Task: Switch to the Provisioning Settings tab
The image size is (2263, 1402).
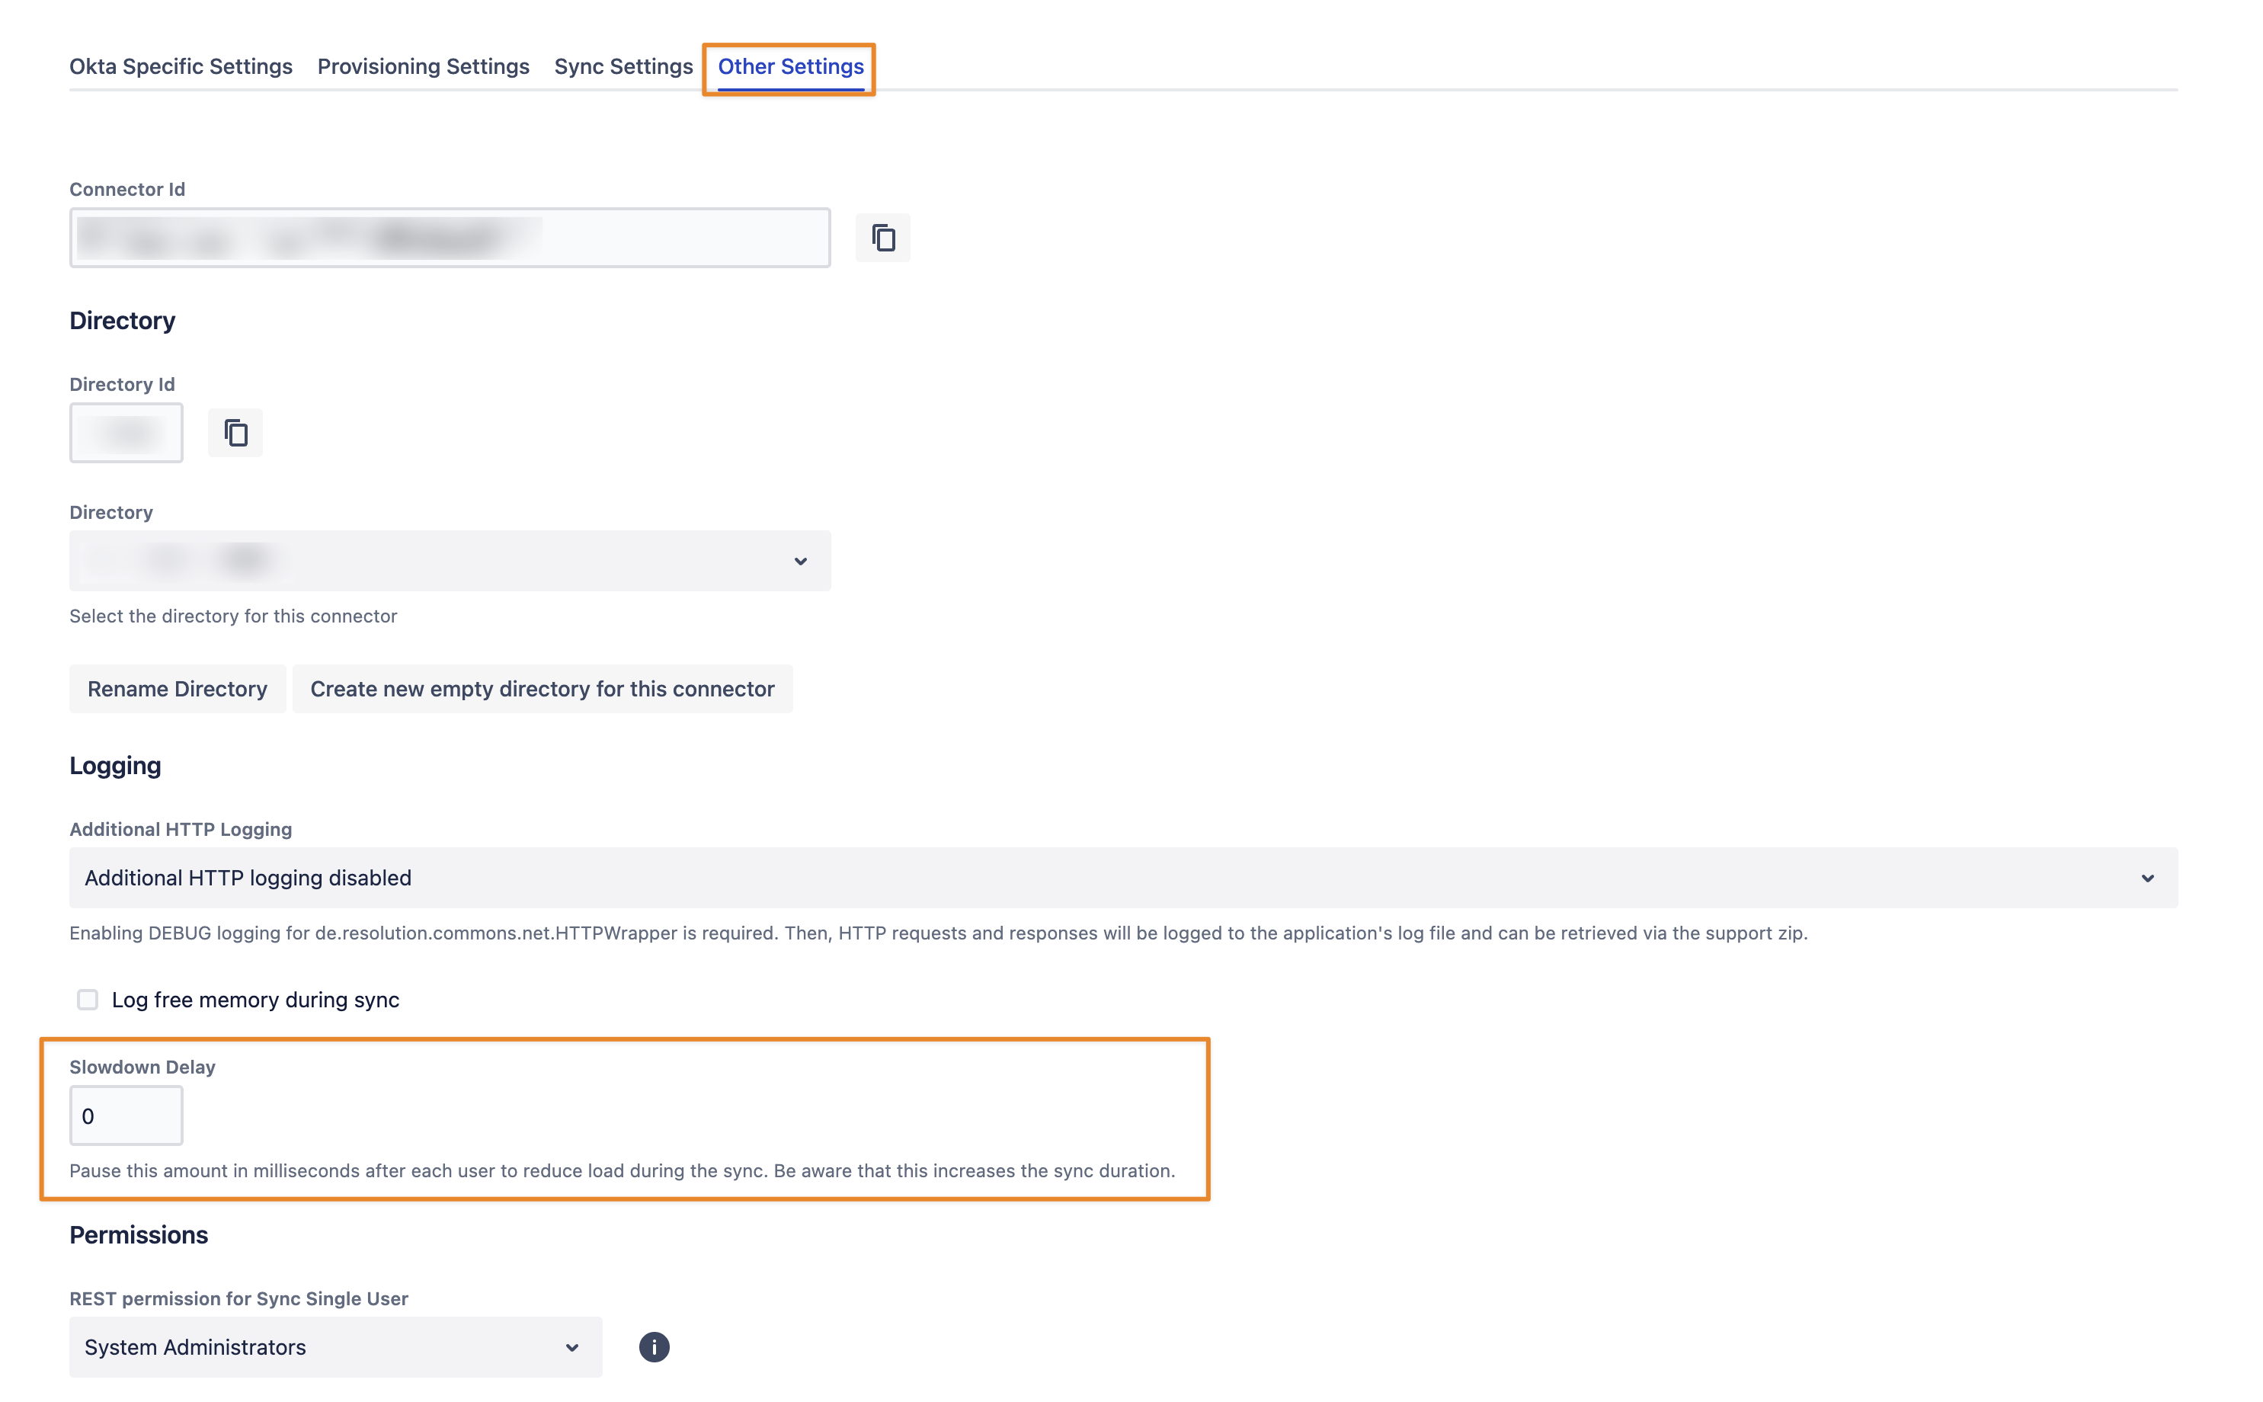Action: point(424,66)
